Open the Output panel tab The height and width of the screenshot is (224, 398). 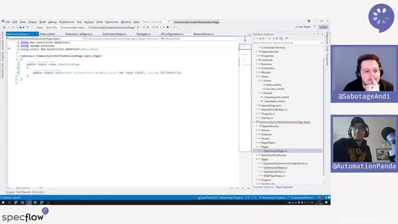10,192
